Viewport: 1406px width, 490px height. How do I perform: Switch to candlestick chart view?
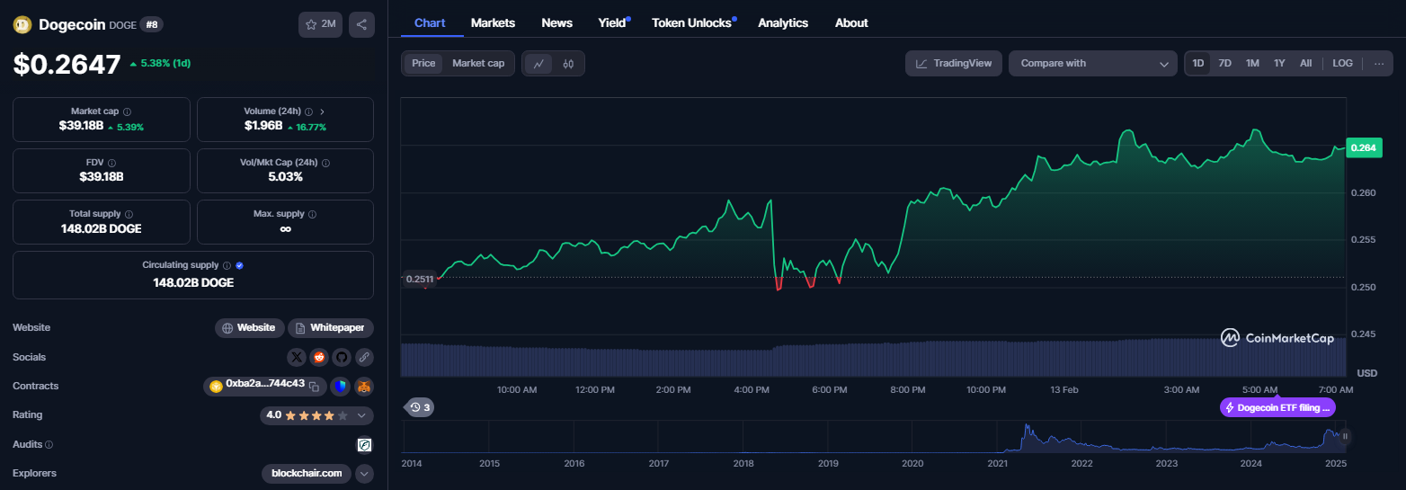568,63
